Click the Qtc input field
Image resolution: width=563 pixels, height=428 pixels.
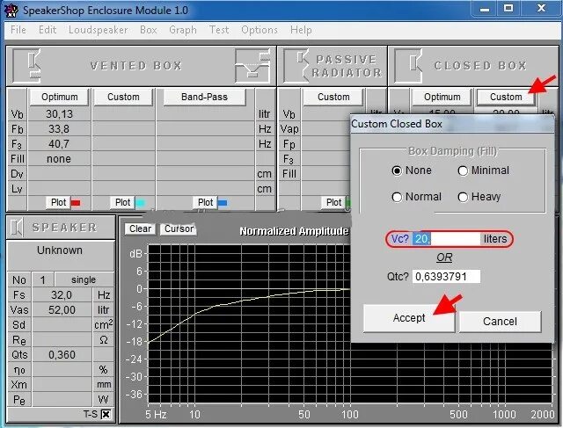446,277
